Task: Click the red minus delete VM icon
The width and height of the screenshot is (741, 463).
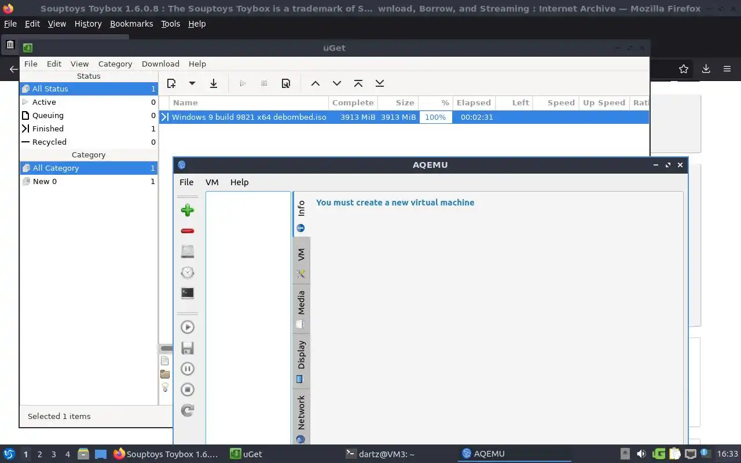Action: coord(187,231)
